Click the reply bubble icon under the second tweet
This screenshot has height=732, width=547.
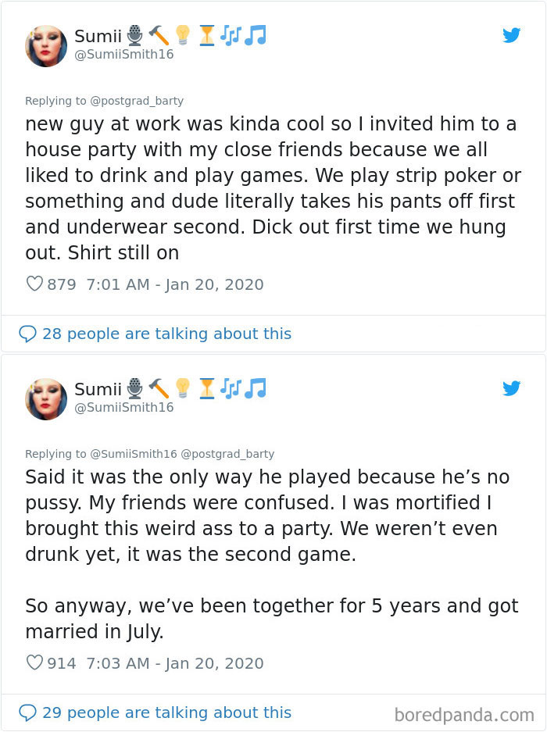click(28, 712)
